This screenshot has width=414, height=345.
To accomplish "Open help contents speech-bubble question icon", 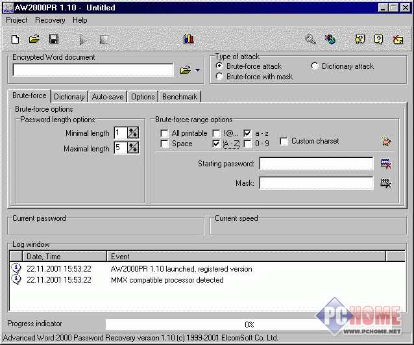I will click(x=359, y=40).
